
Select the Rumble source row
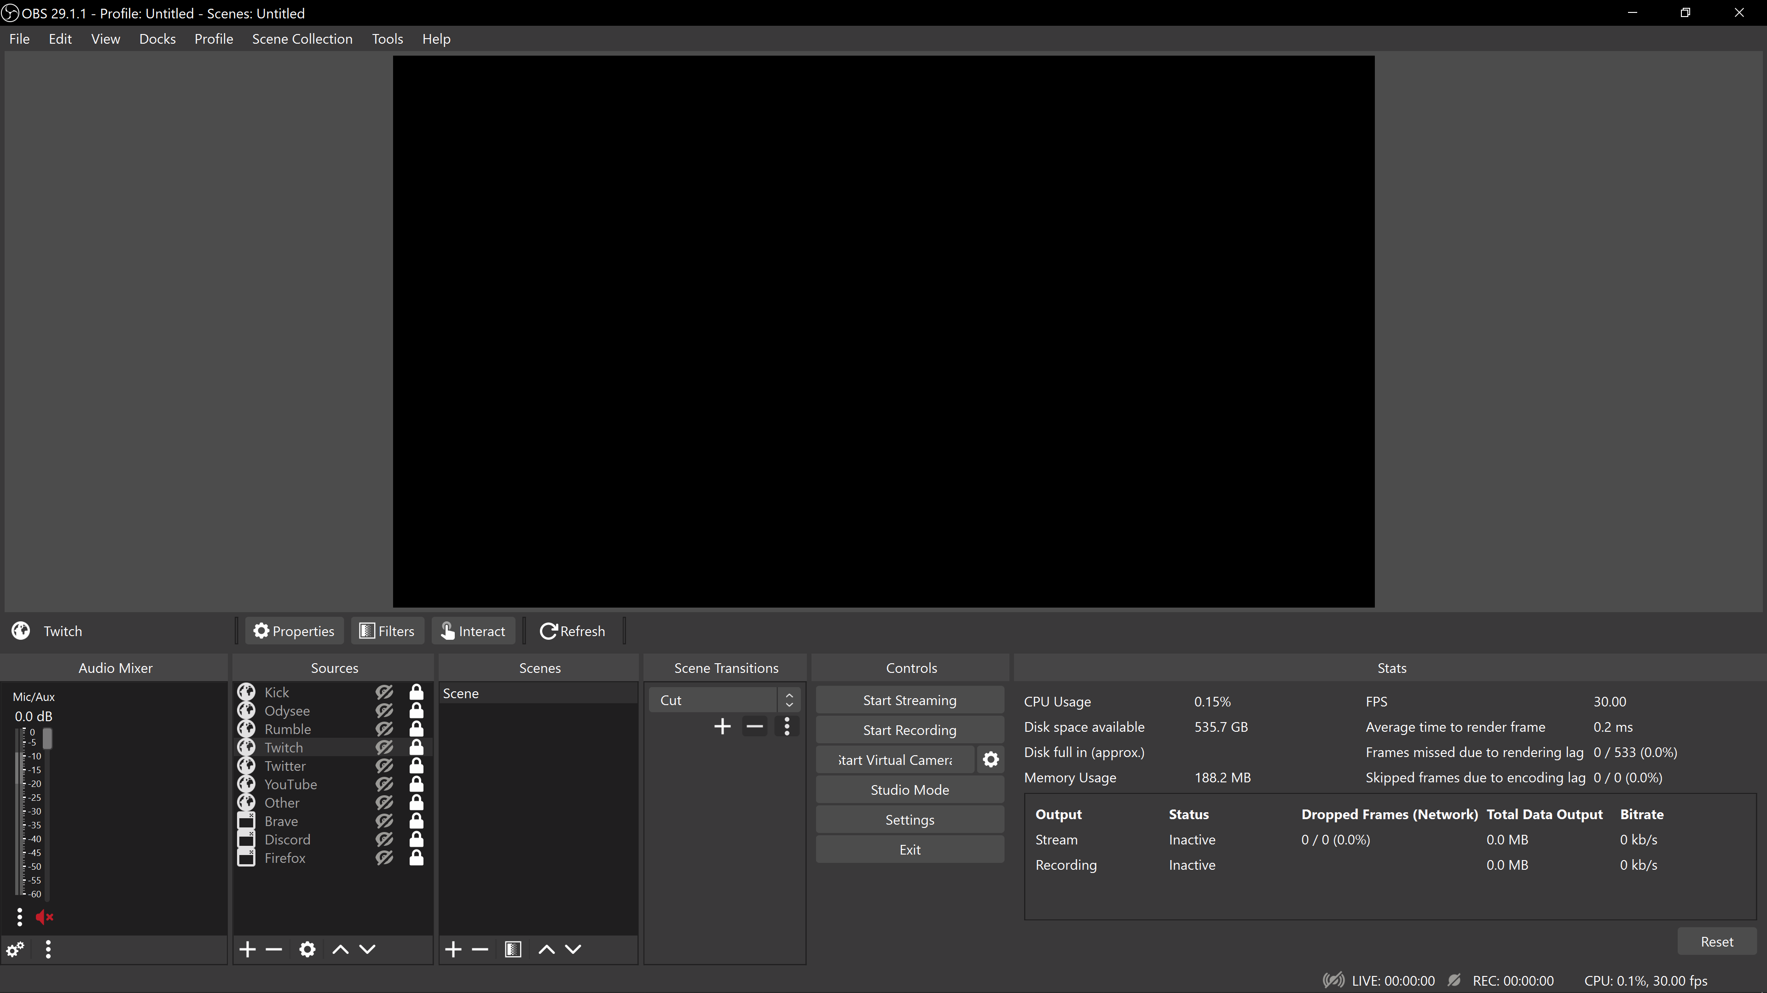tap(333, 729)
